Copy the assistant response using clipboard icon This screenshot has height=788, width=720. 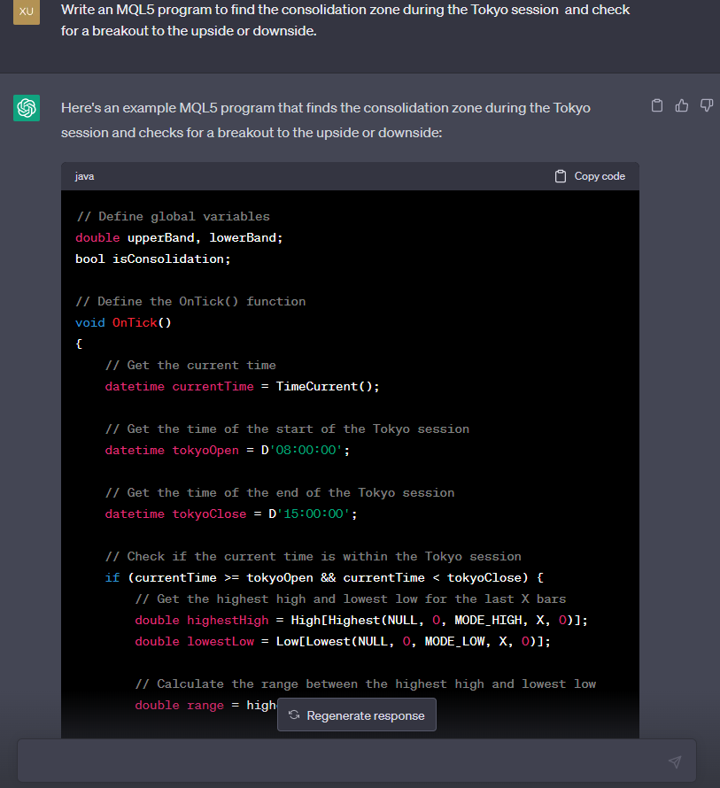point(656,105)
